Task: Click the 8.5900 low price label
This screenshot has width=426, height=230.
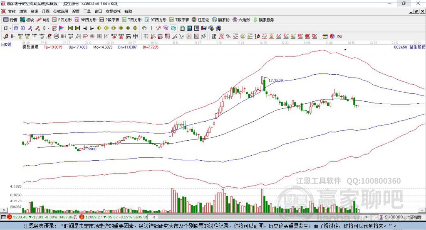Action: (x=90, y=149)
